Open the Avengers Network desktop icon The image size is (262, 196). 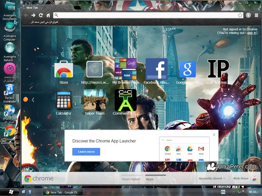coord(10,52)
